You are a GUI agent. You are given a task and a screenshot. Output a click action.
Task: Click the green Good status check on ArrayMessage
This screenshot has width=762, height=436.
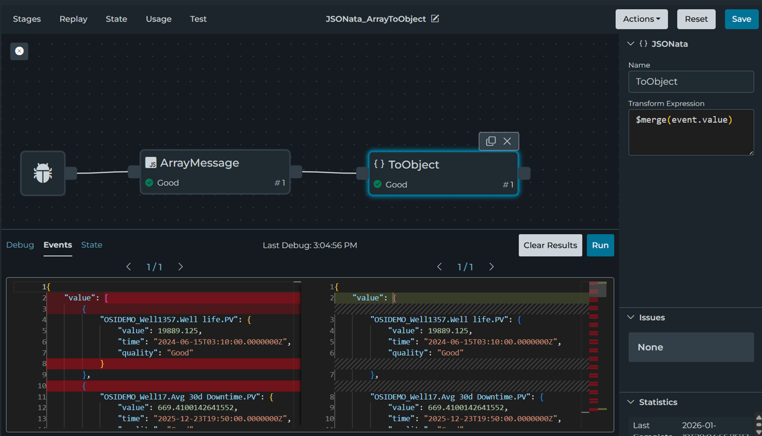150,182
